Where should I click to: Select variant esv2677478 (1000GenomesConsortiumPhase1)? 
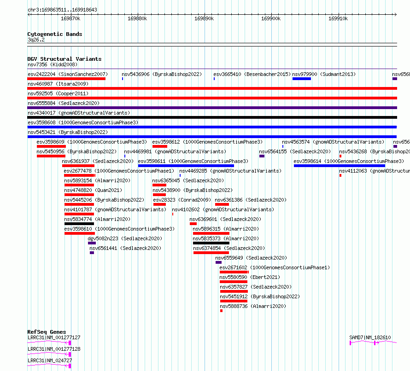tap(119, 171)
